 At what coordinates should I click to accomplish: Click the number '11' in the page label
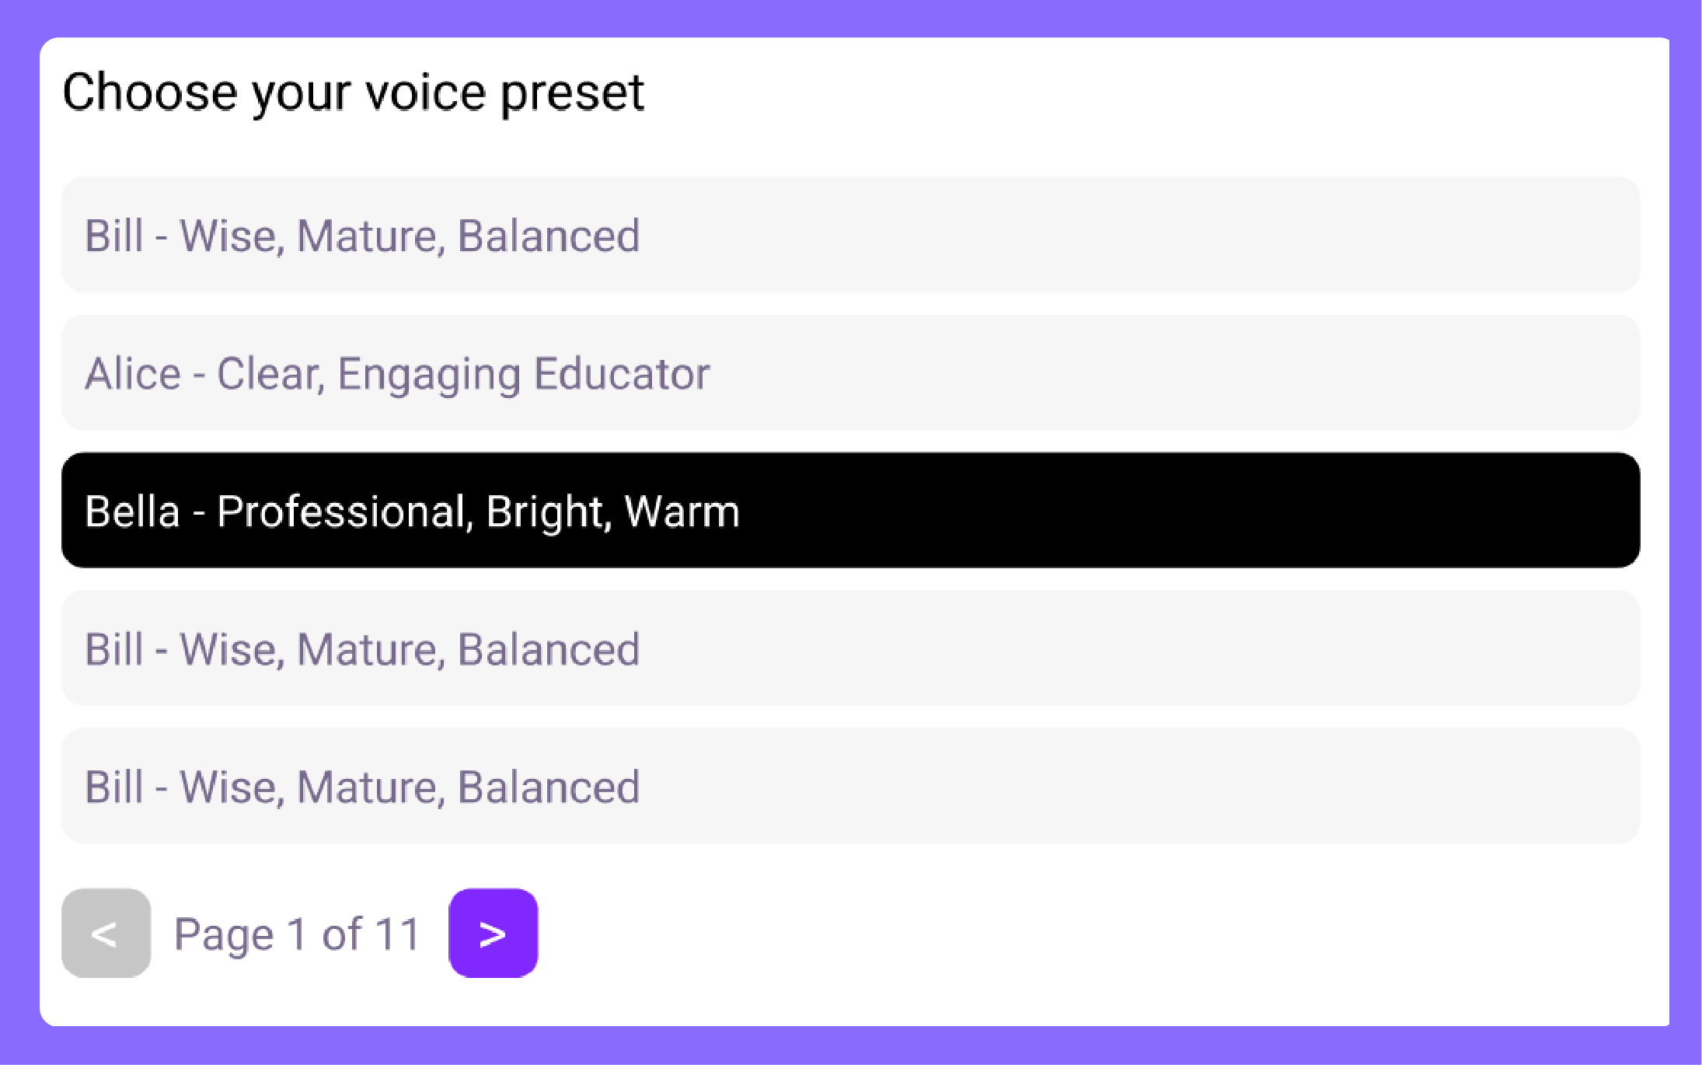[x=397, y=934]
